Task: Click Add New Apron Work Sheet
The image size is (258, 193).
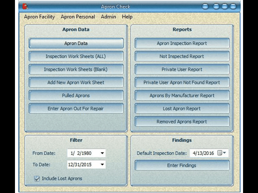Action: [76, 82]
